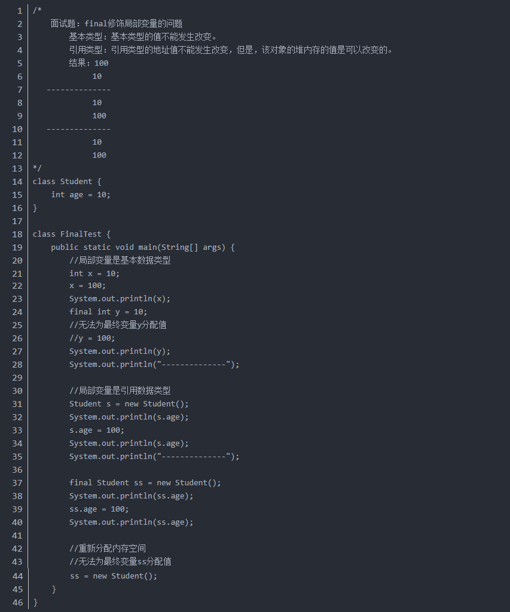This screenshot has width=510, height=612.
Task: Click 'System.out.println(y);' statement
Action: coord(120,351)
